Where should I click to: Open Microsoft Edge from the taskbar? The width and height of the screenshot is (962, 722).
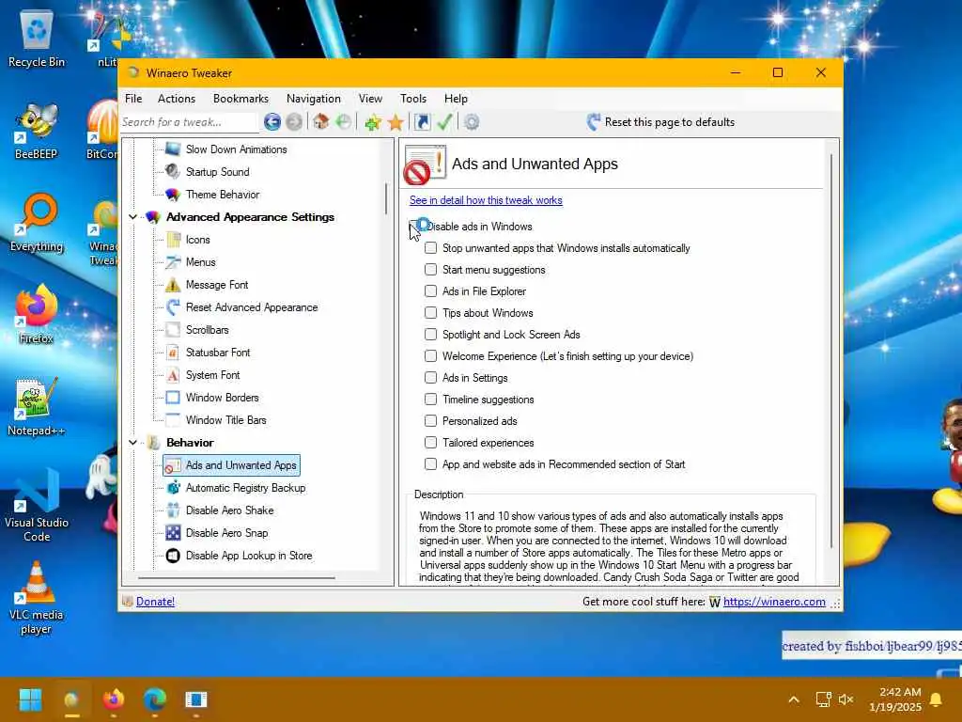(155, 699)
